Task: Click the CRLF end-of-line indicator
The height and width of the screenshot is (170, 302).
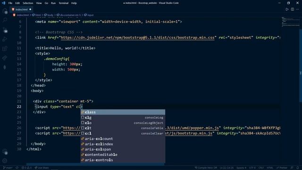Action: pos(261,168)
